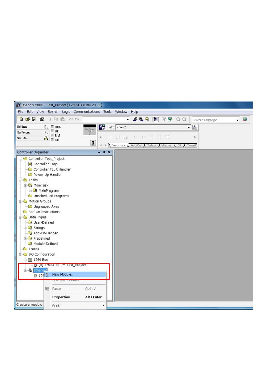
Task: Expand the Predefined data types node
Action: [x=25, y=239]
